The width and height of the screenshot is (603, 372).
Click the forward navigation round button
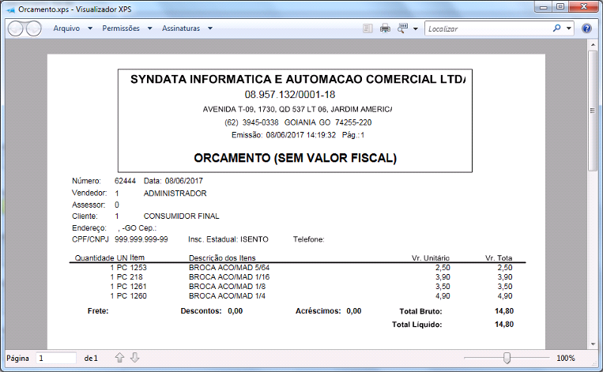click(33, 28)
